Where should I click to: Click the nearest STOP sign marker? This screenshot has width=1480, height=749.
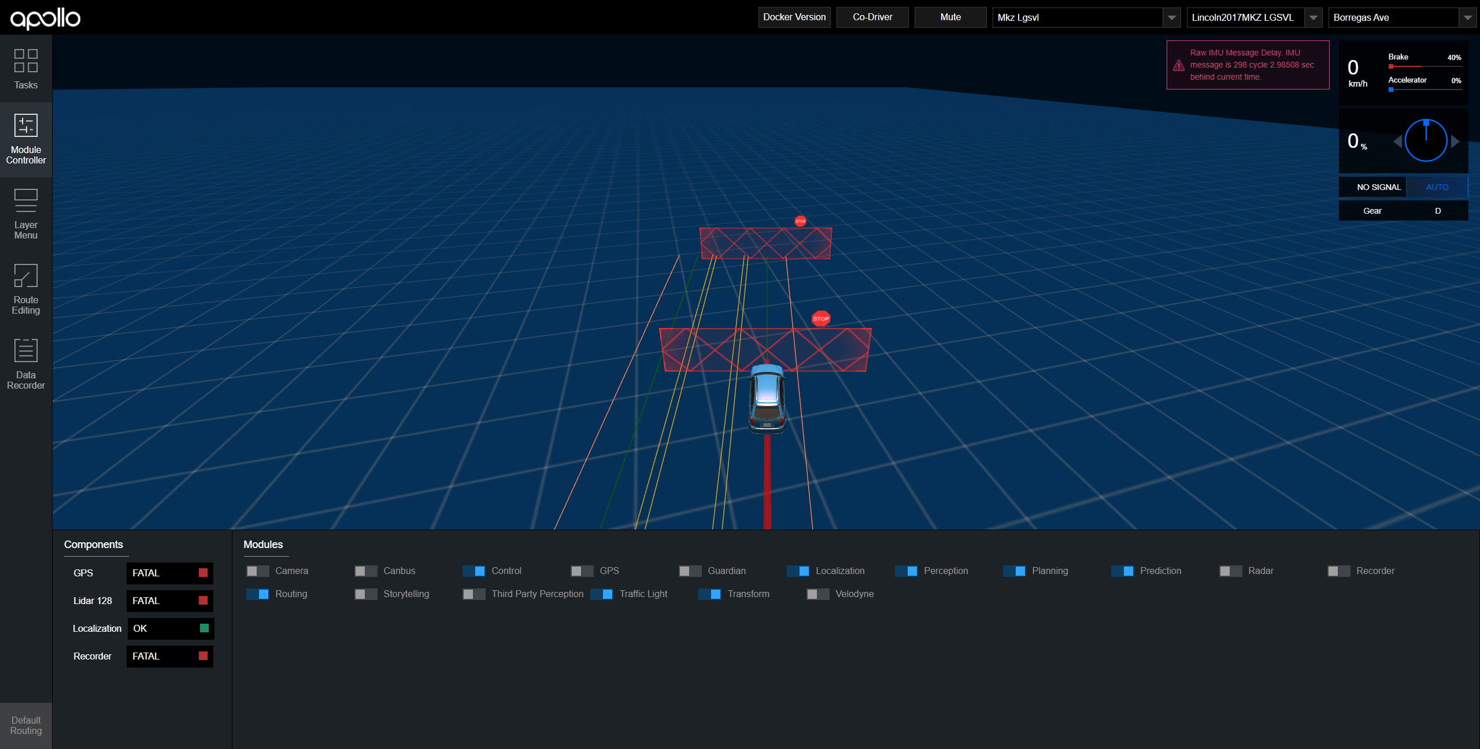point(821,318)
